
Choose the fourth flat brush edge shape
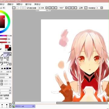coord(10,68)
